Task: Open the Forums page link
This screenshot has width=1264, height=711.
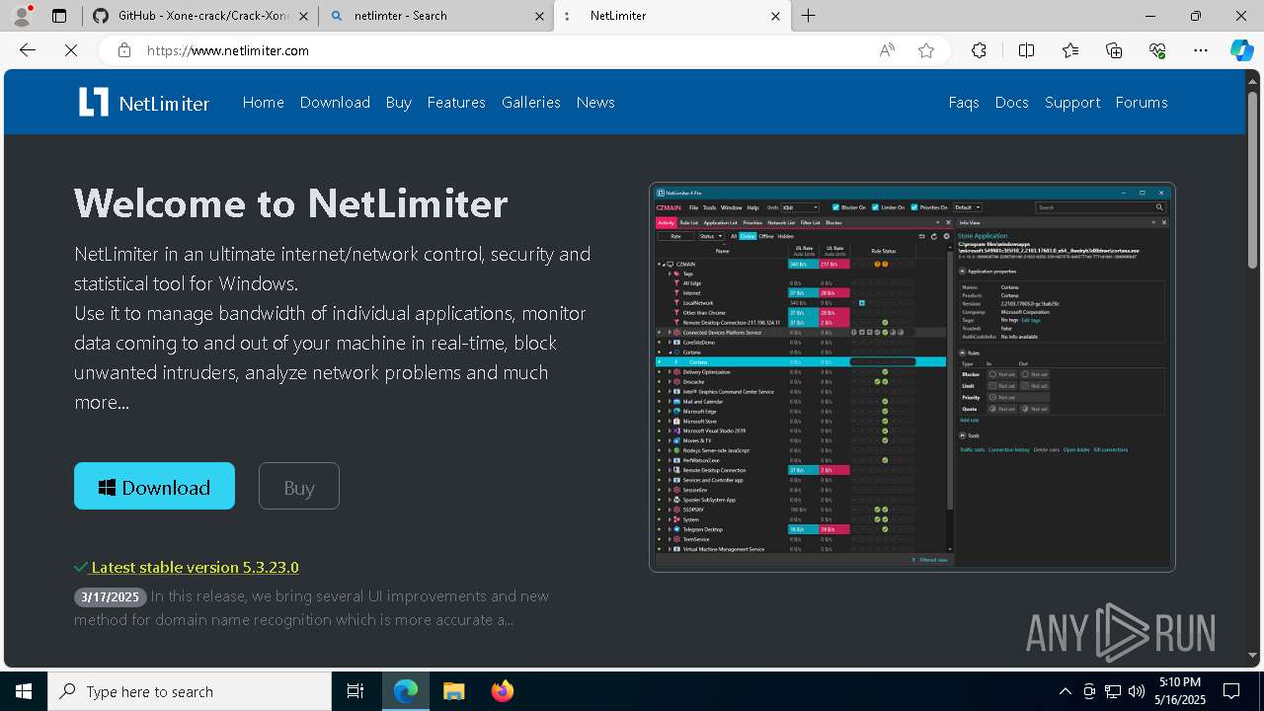Action: point(1142,103)
